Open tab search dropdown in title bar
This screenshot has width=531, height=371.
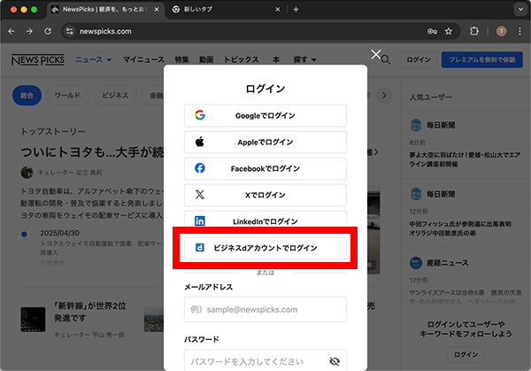[520, 10]
